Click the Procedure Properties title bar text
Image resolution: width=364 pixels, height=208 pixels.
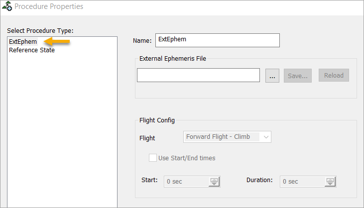(49, 7)
